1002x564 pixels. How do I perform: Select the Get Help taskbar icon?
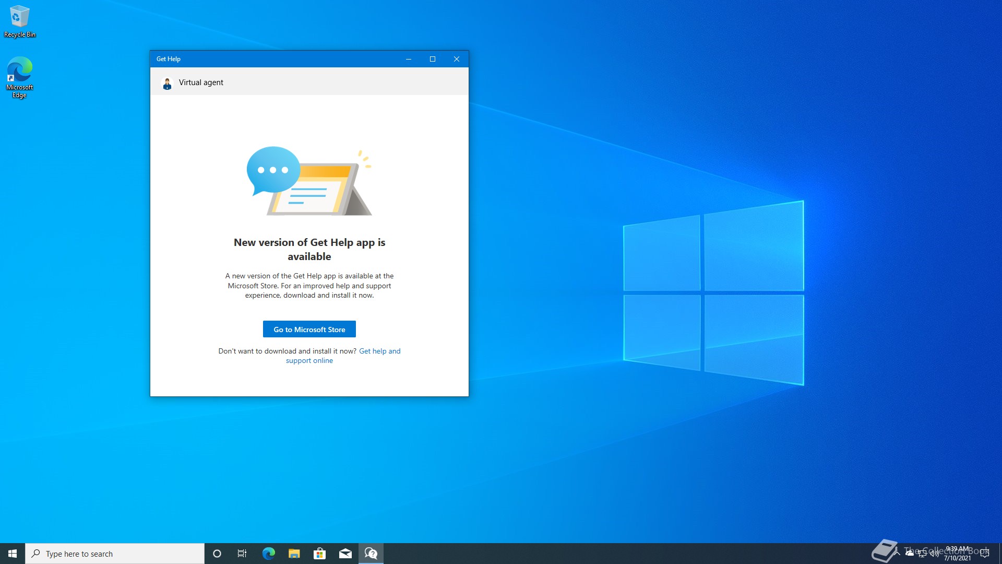coord(371,554)
